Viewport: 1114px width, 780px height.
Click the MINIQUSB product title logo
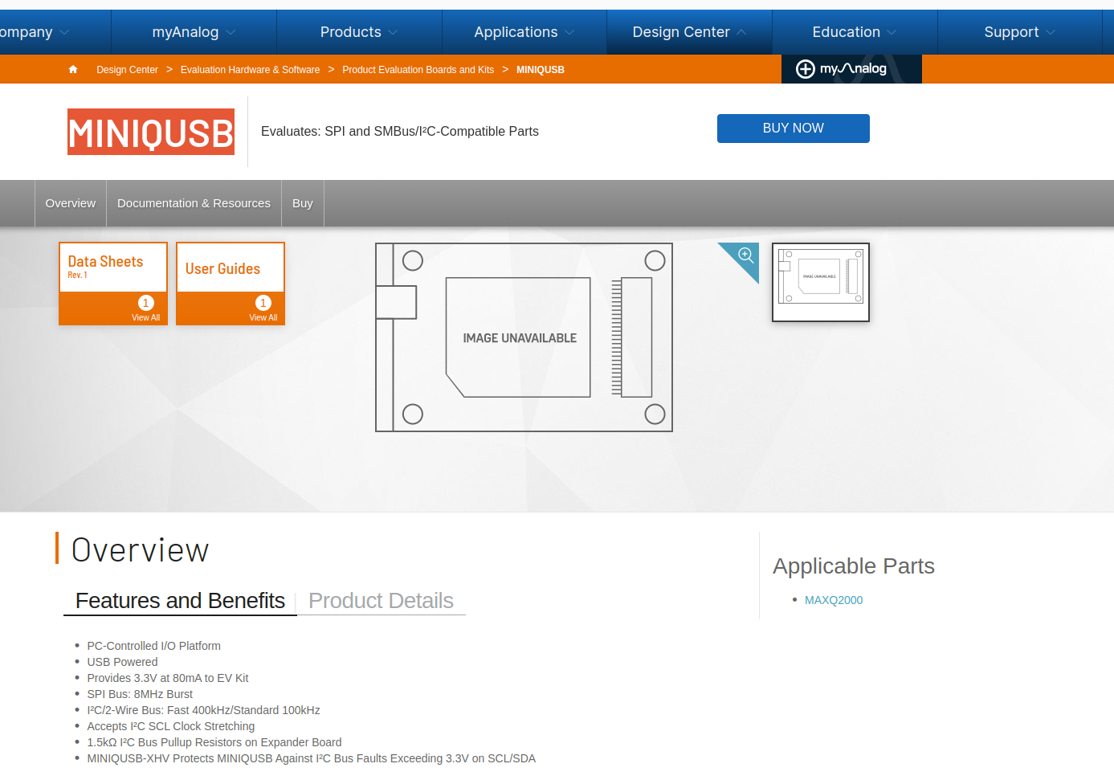(x=151, y=132)
